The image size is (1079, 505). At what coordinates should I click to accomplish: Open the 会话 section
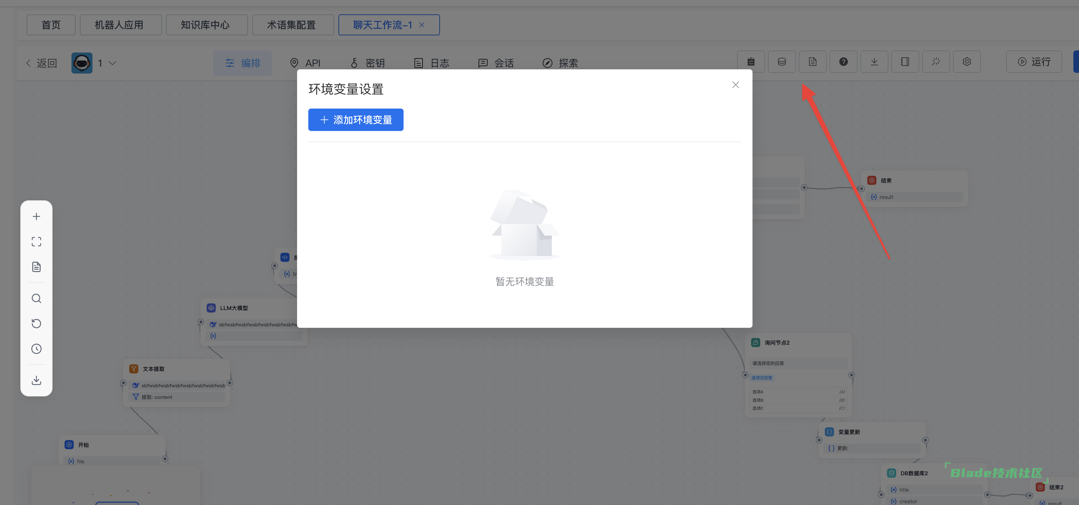click(496, 63)
